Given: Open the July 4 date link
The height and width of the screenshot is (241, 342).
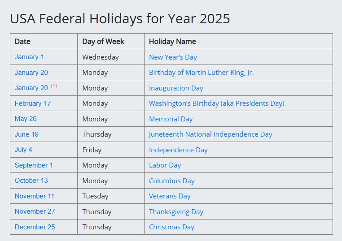Looking at the screenshot, I should click(23, 150).
